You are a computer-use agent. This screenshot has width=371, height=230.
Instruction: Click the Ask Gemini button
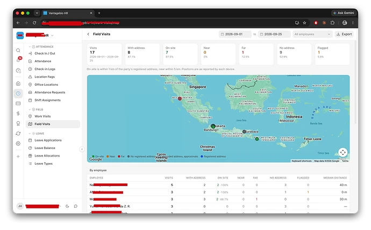point(344,13)
